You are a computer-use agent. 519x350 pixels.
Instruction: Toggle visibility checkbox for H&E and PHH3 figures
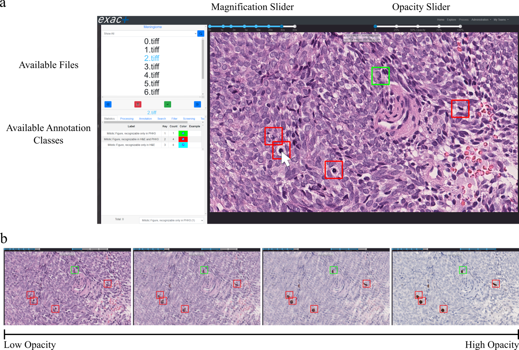[x=183, y=139]
